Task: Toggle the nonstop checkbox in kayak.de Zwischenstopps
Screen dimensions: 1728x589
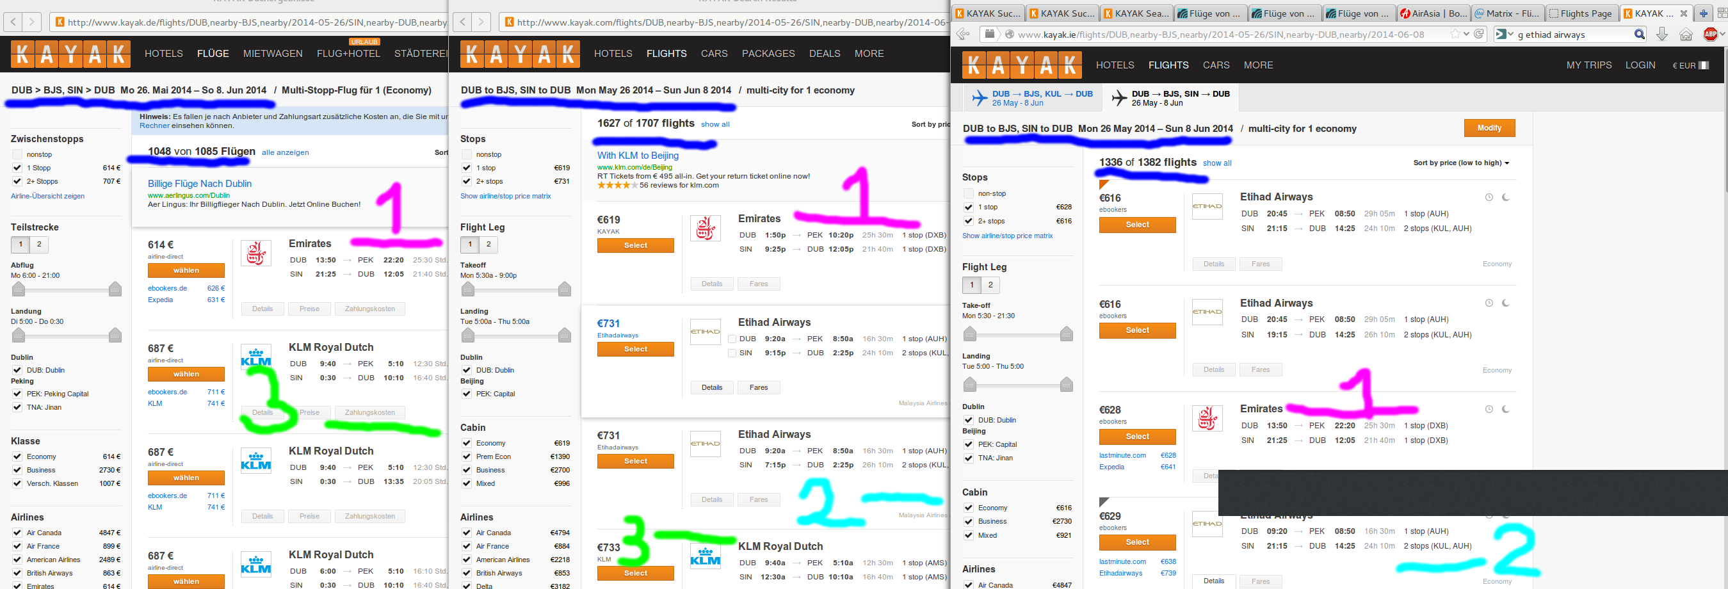Action: (17, 154)
